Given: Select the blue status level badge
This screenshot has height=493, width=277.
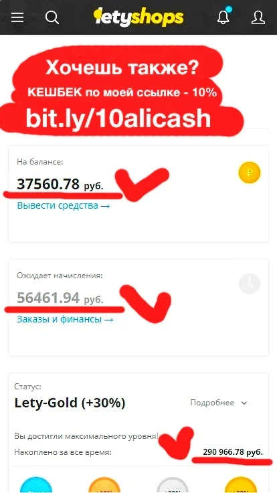Looking at the screenshot, I should point(36,485).
